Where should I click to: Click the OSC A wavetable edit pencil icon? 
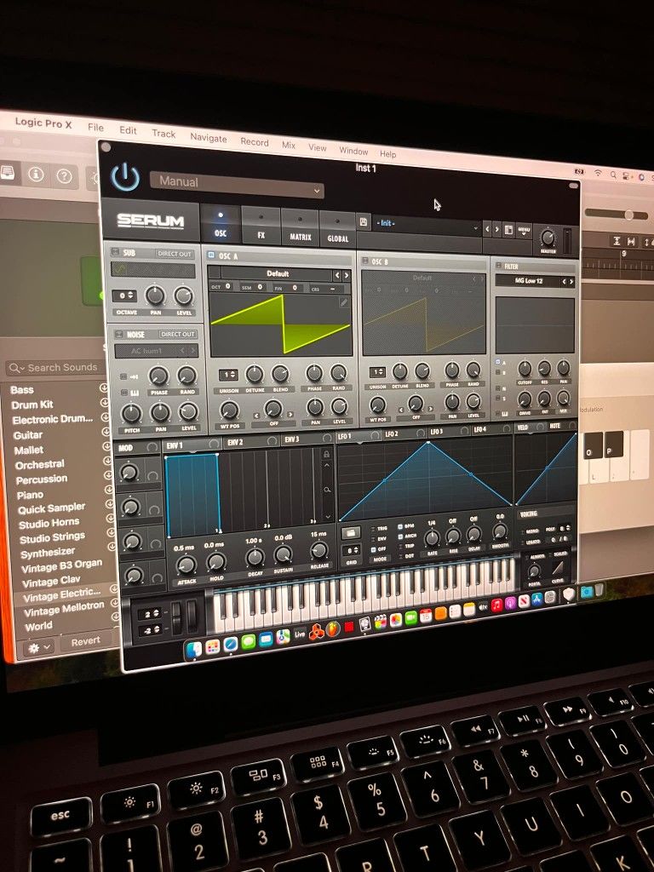coord(343,301)
